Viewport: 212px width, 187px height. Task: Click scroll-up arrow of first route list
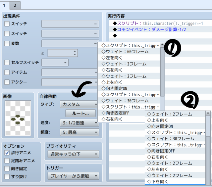[162, 44]
